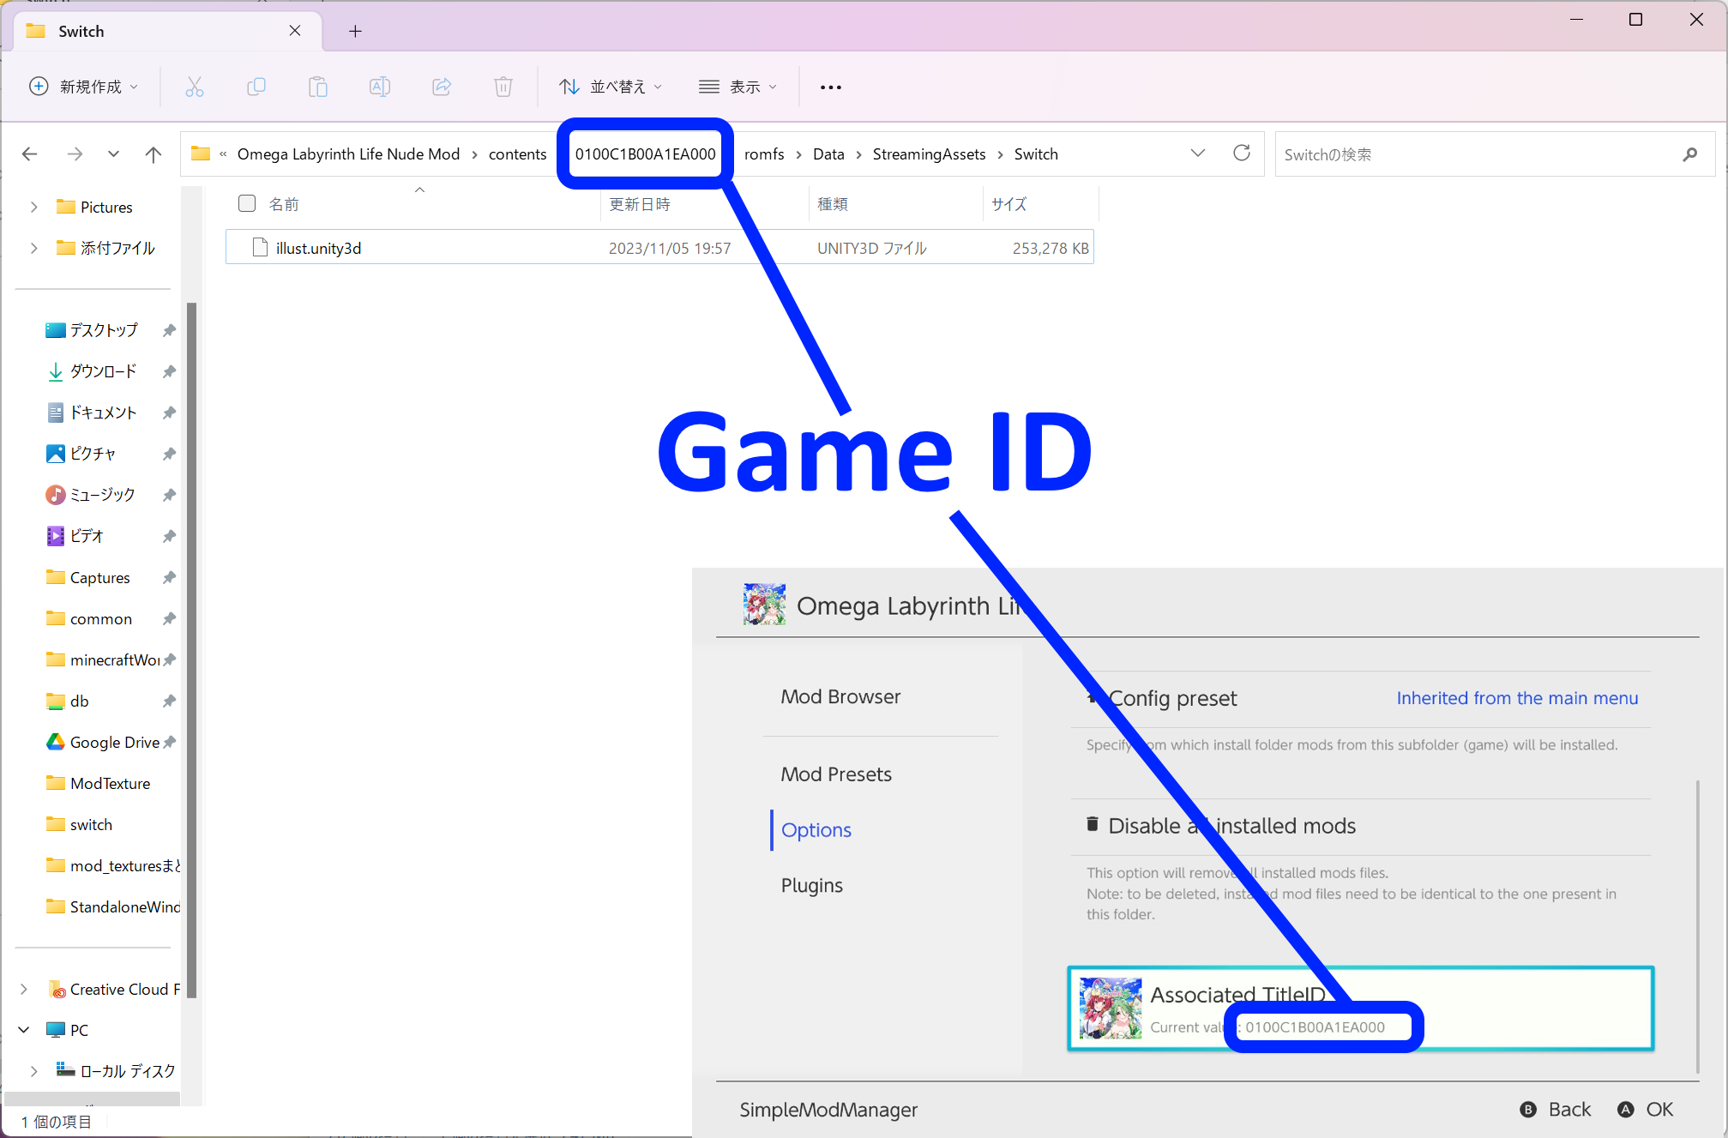
Task: Open the 並べ替え sort dropdown
Action: (x=610, y=87)
